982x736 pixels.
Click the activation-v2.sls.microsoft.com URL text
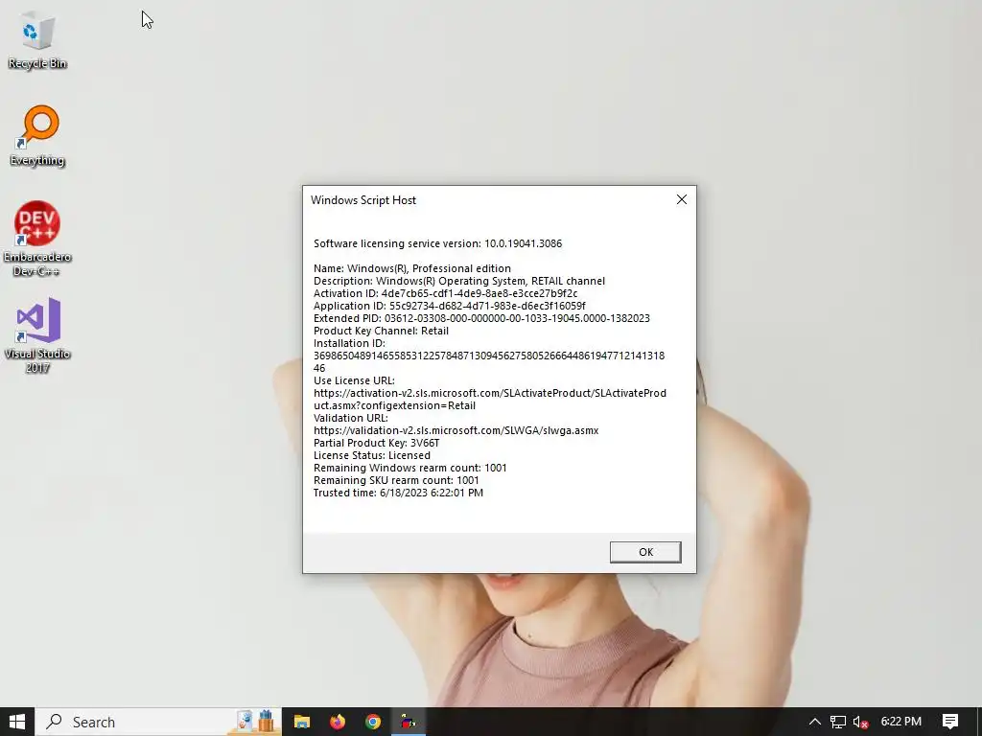click(x=490, y=400)
